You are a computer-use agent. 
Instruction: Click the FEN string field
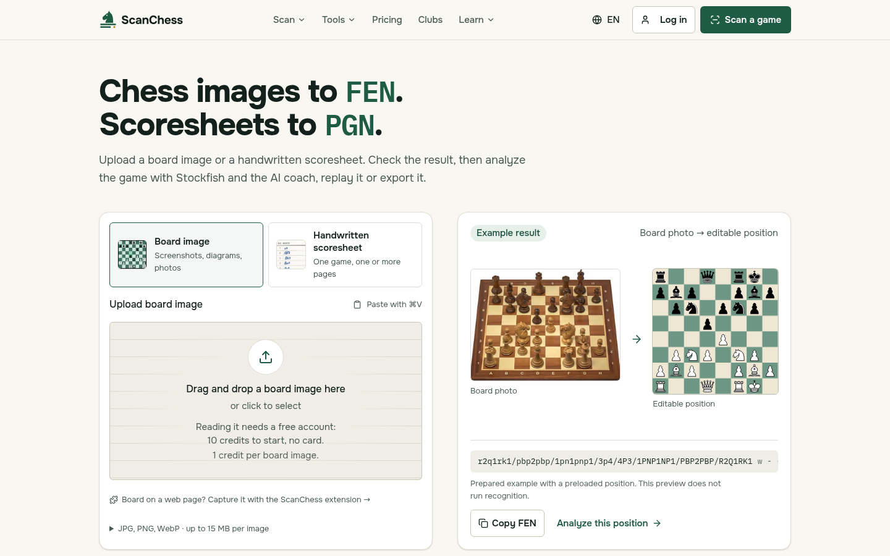click(x=624, y=461)
